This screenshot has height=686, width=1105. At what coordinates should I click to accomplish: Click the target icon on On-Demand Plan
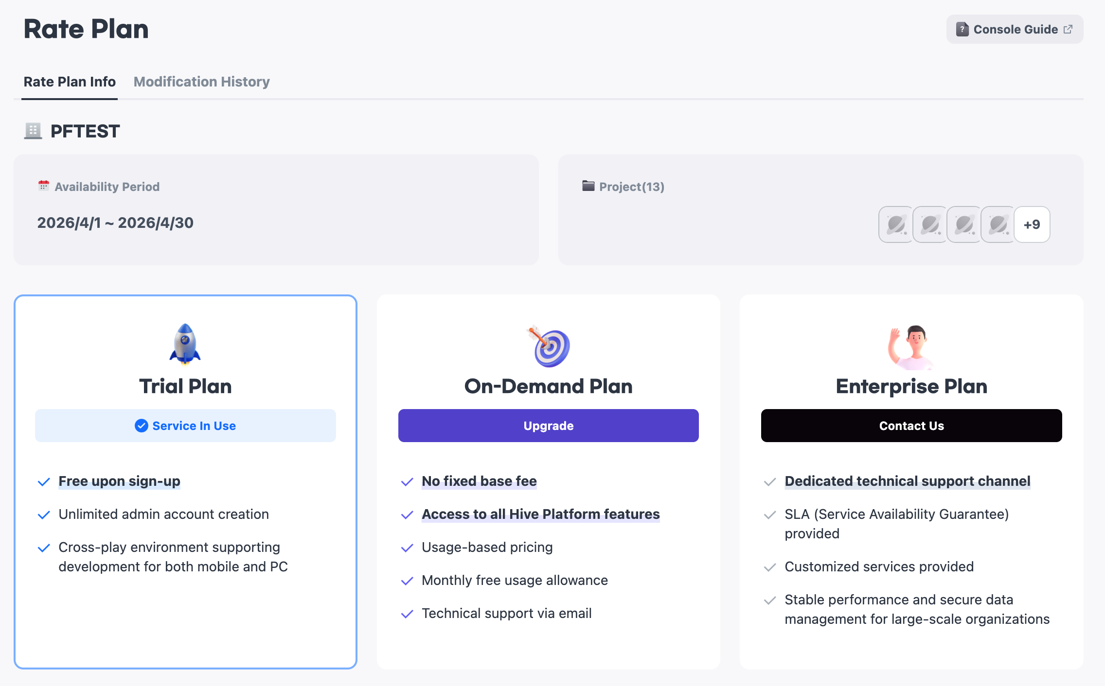(x=549, y=346)
